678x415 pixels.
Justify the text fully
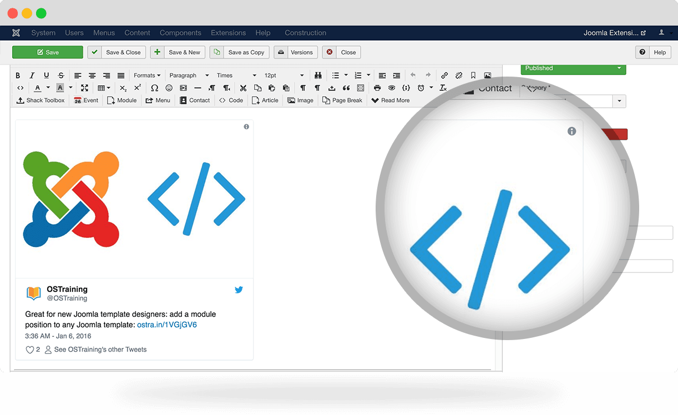click(x=121, y=75)
